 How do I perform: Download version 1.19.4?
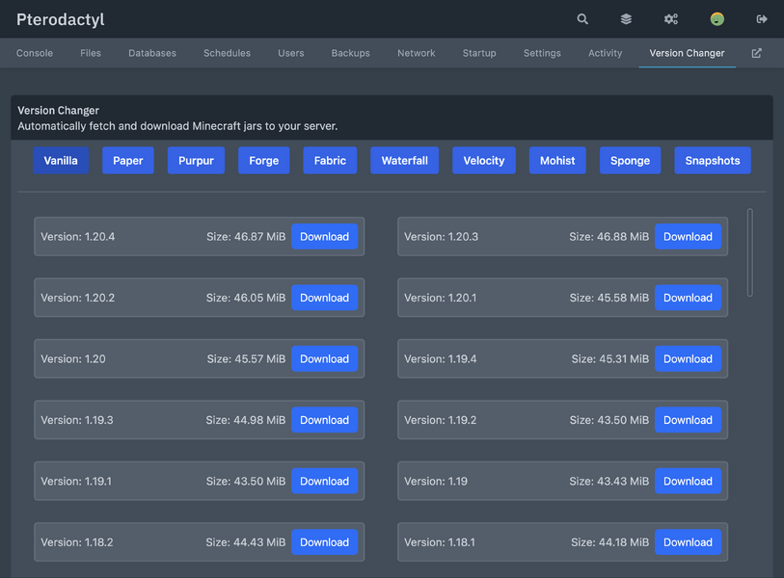(x=688, y=358)
